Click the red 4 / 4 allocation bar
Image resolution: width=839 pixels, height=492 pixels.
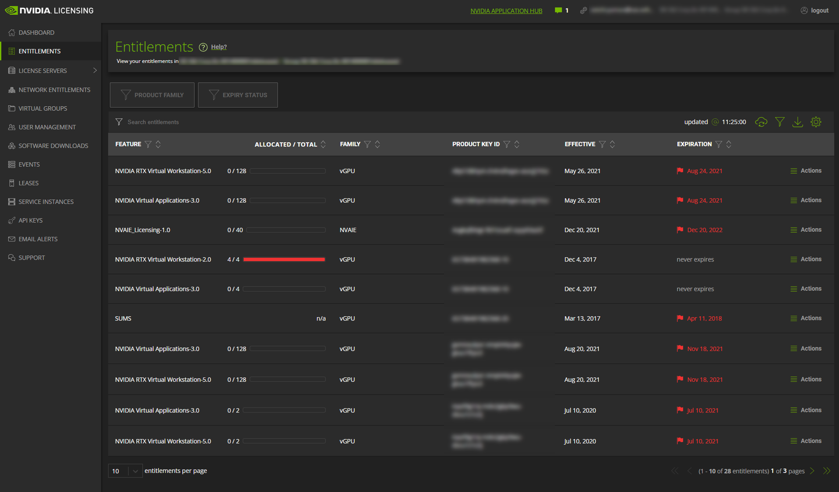coord(284,259)
